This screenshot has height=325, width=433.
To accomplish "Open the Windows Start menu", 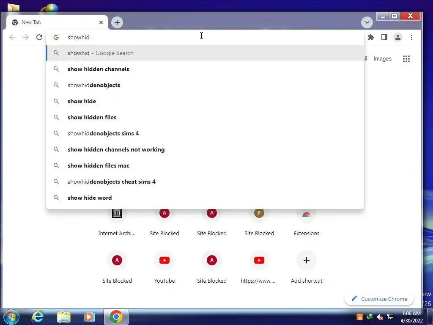I will tap(11, 317).
